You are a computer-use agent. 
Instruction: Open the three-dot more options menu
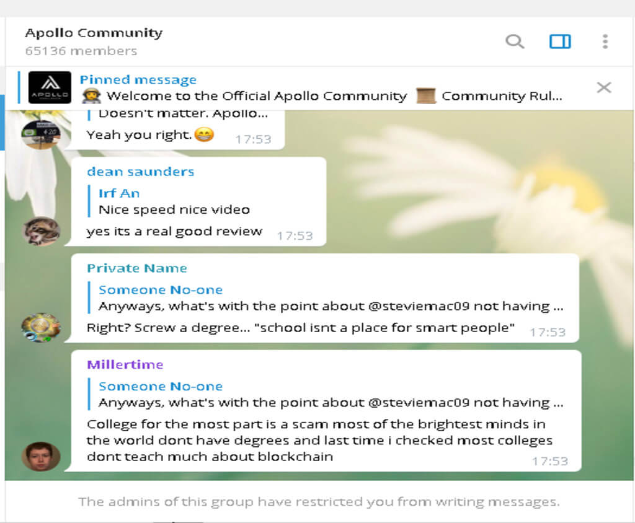point(605,42)
